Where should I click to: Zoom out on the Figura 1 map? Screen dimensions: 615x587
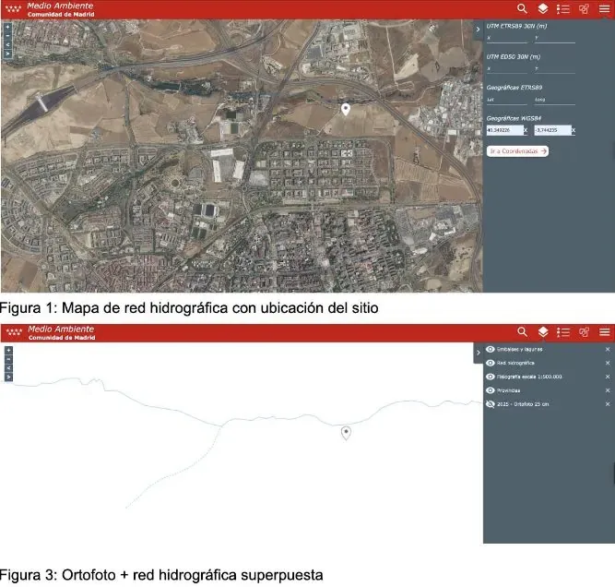pos(8,36)
